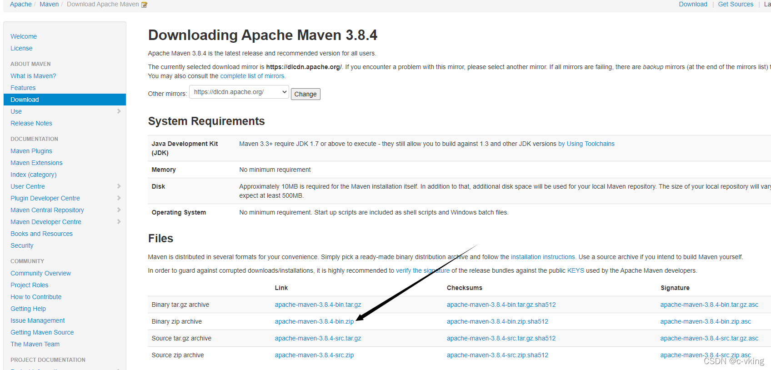Screen dimensions: 771x370
Task: Open Maven Extensions documentation
Action: [36, 163]
